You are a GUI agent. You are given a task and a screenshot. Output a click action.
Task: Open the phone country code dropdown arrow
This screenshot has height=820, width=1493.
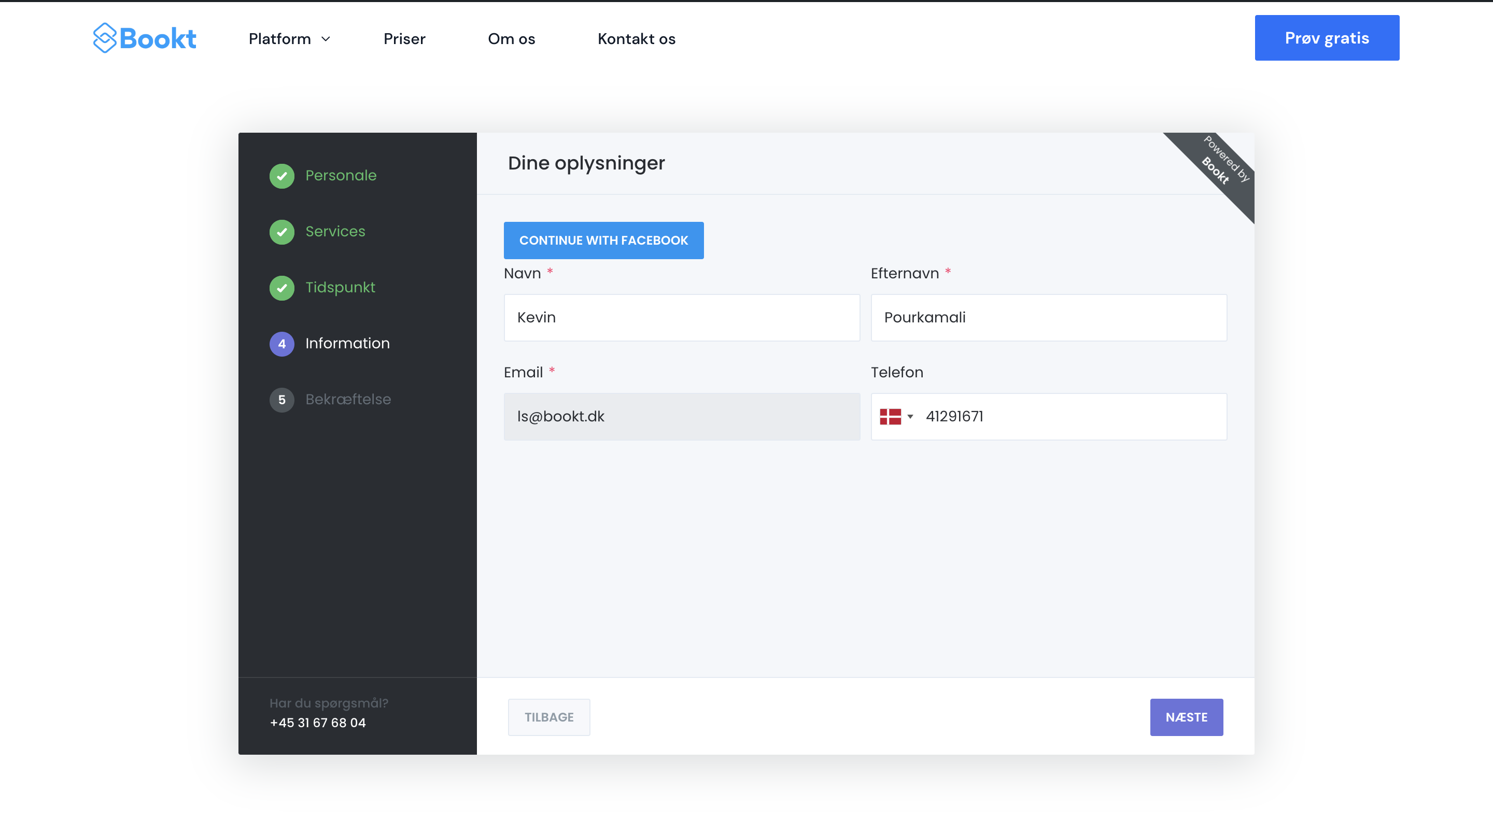(x=910, y=416)
